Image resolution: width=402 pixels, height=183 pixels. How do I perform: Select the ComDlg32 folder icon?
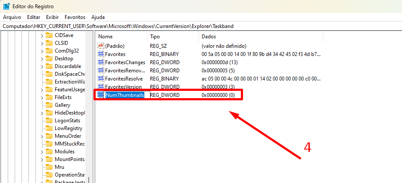tap(49, 51)
